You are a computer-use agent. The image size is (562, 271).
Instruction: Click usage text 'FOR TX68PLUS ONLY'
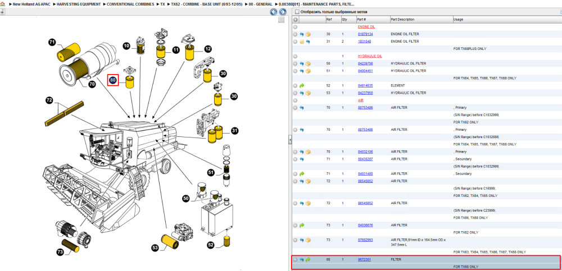pos(470,49)
